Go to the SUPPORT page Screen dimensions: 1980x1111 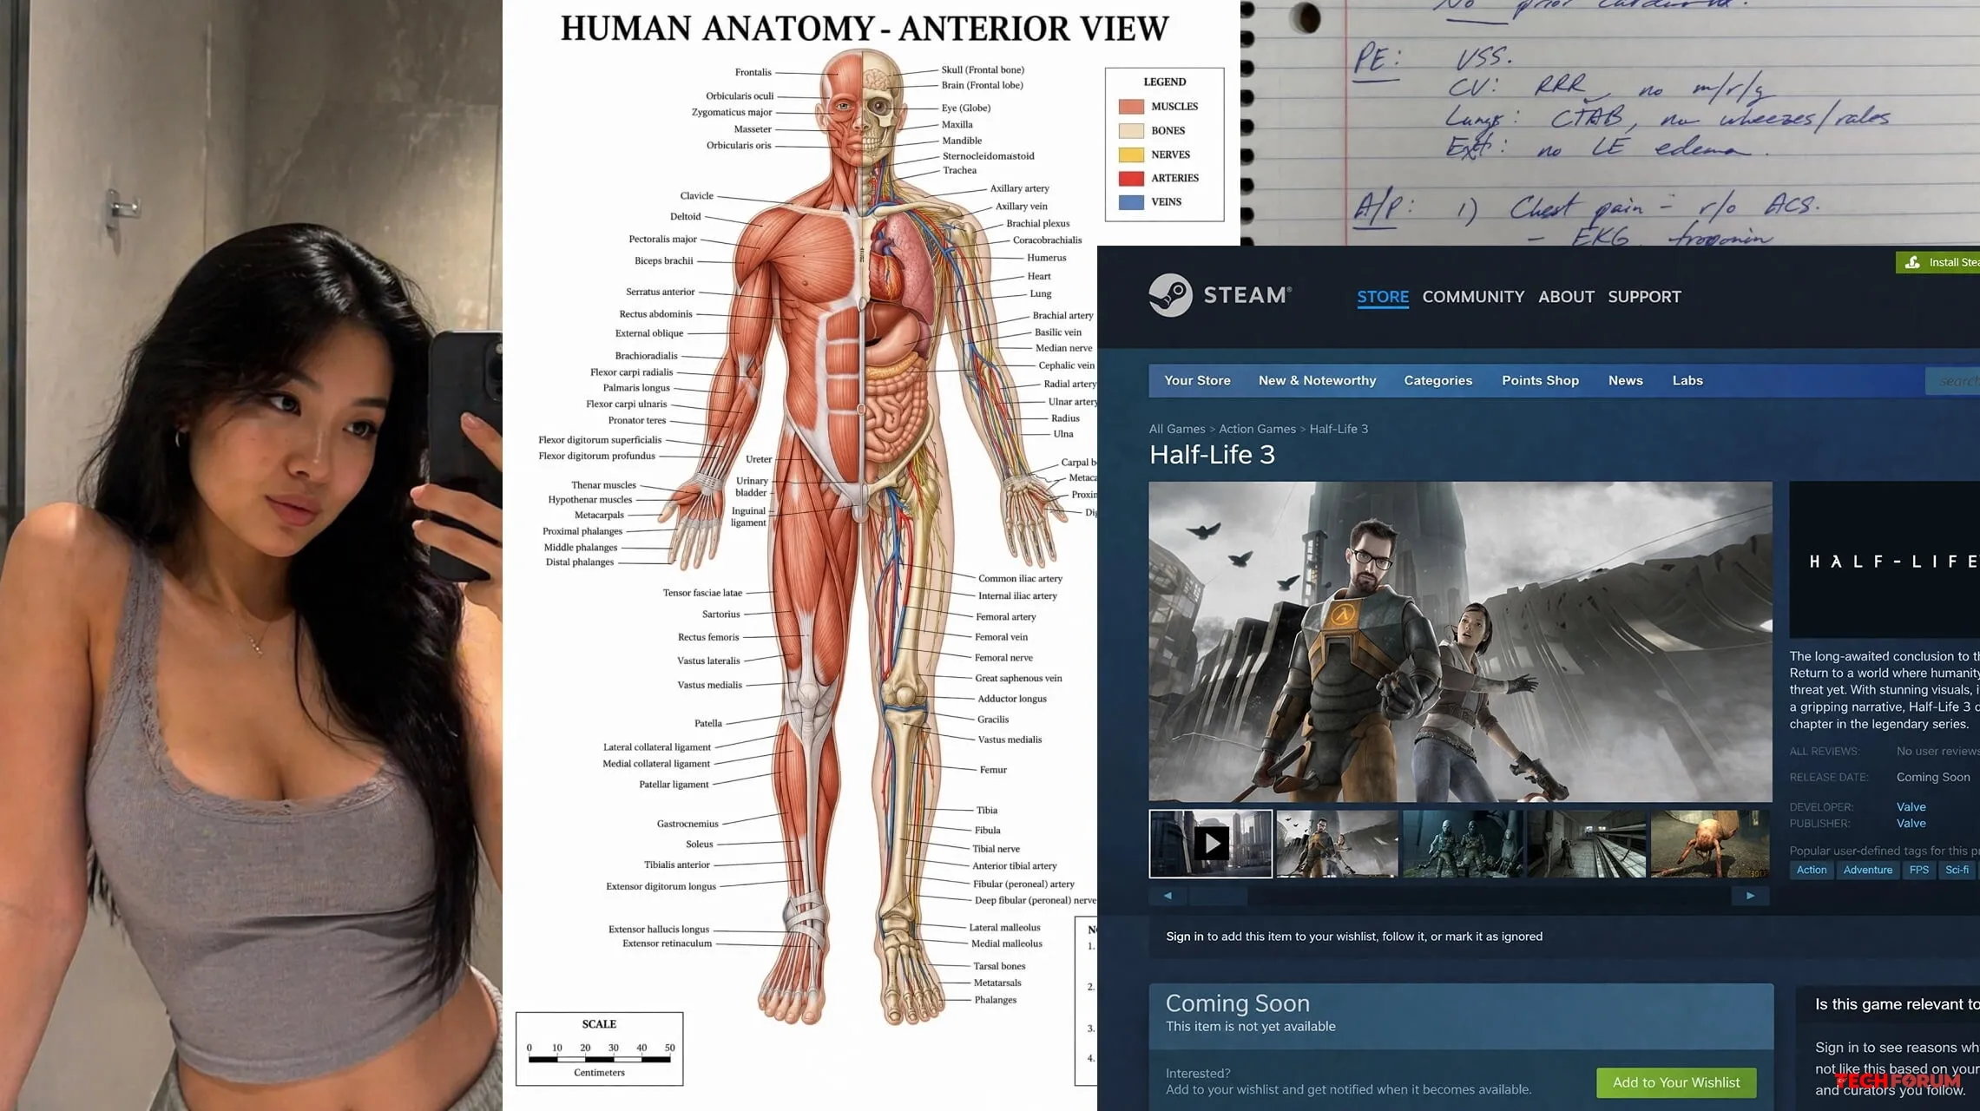[1644, 297]
